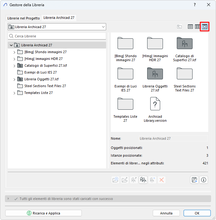This screenshot has height=220, width=216.
Task: Go up one folder level icon
Action: tap(179, 27)
